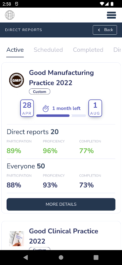Select the Active tab
122x265 pixels.
coord(15,50)
